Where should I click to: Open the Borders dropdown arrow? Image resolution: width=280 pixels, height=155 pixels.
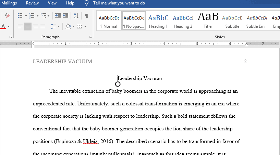coord(85,27)
